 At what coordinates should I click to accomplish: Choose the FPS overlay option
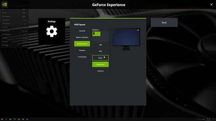click(x=100, y=51)
